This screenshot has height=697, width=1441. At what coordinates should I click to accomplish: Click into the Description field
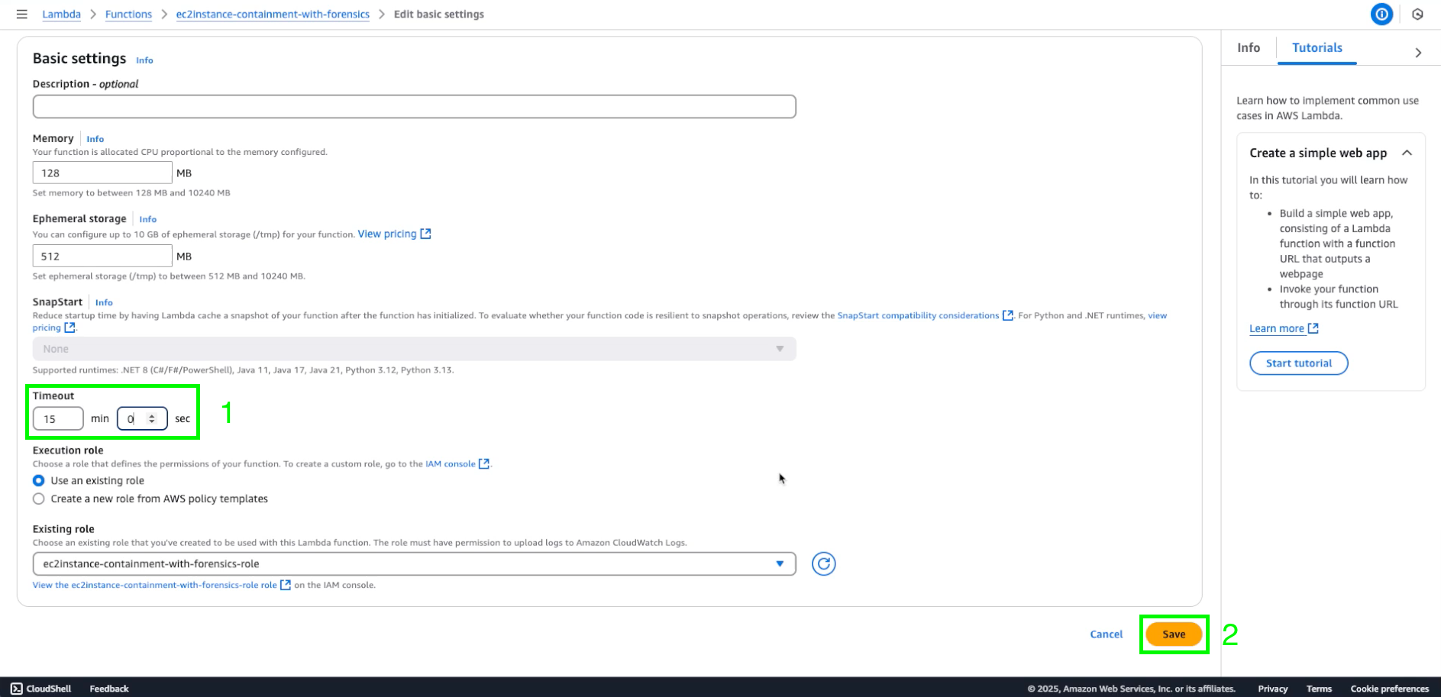[414, 106]
